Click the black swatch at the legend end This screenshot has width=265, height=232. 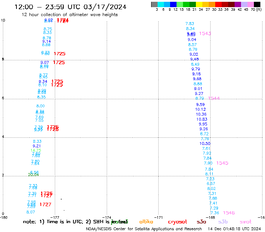coord(257,4)
